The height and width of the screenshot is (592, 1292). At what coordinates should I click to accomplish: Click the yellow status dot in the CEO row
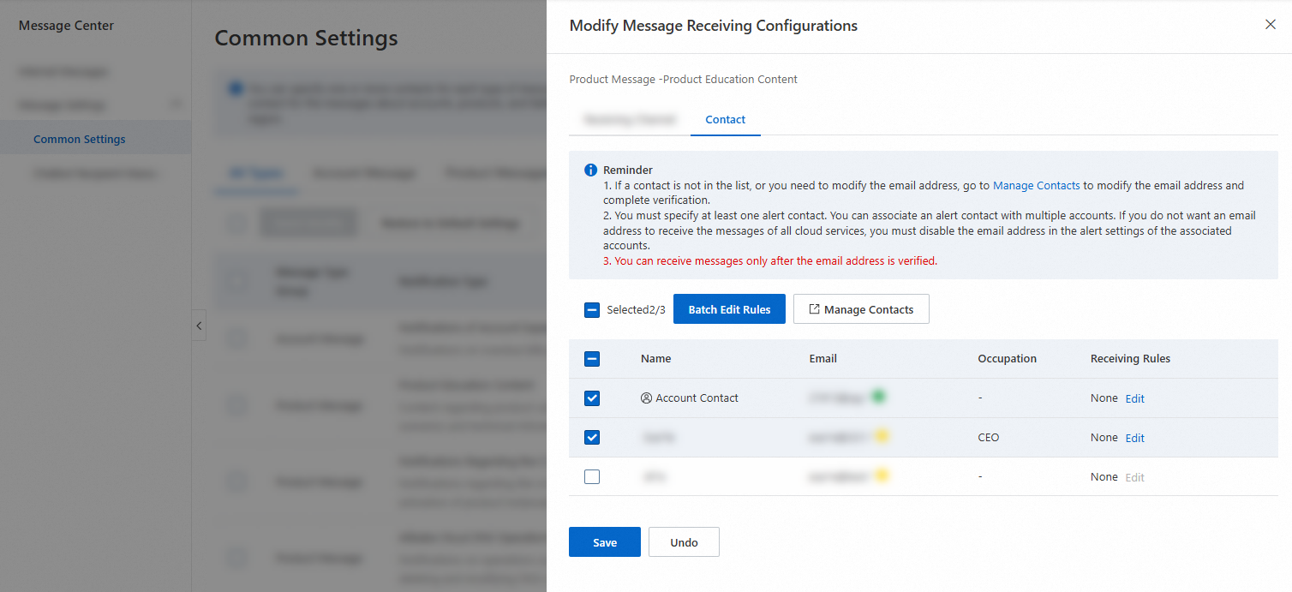click(882, 436)
